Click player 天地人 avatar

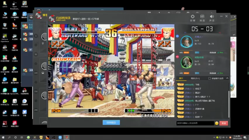pos(186,42)
